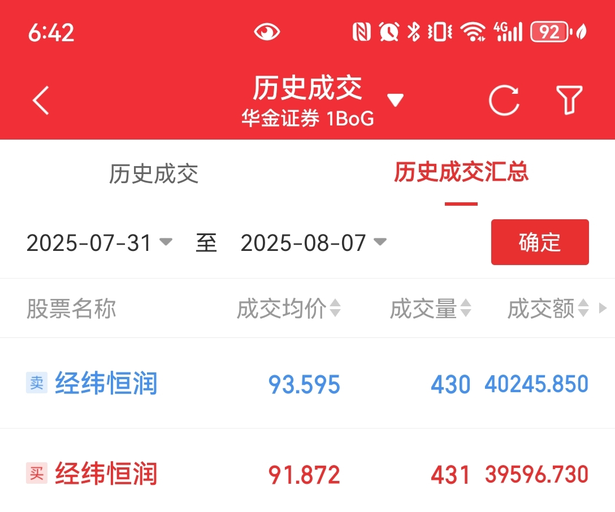
Task: Sort by 成交均价 column
Action: click(289, 308)
